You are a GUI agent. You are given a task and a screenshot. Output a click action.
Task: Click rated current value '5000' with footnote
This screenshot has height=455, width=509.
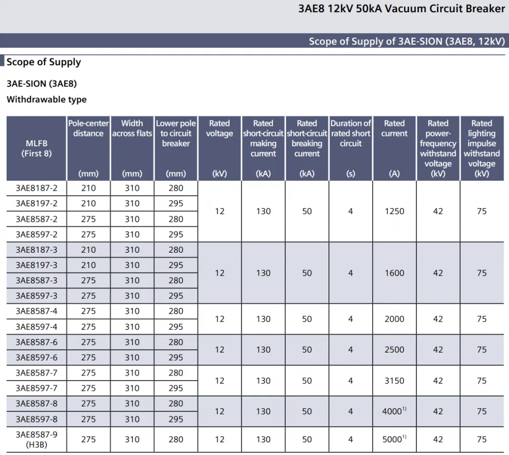click(x=394, y=439)
